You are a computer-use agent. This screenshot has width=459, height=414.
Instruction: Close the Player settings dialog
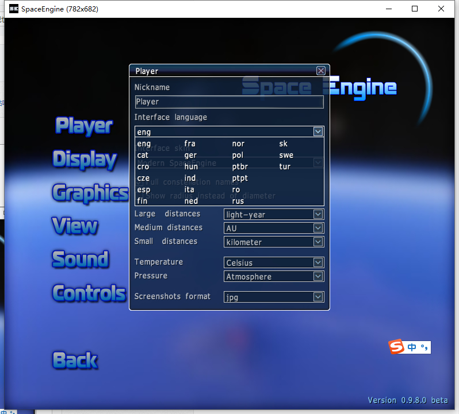[320, 71]
